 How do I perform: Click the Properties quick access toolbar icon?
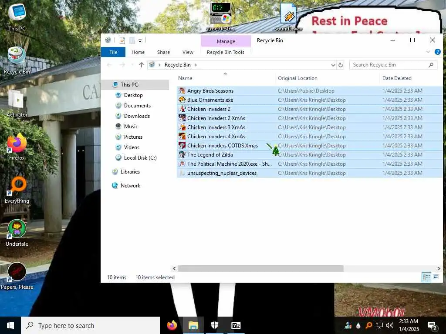click(x=122, y=40)
